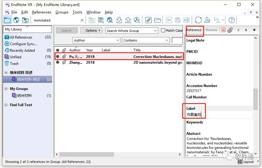Select the Unfiled group in sidebar
The image size is (262, 168).
[16, 57]
